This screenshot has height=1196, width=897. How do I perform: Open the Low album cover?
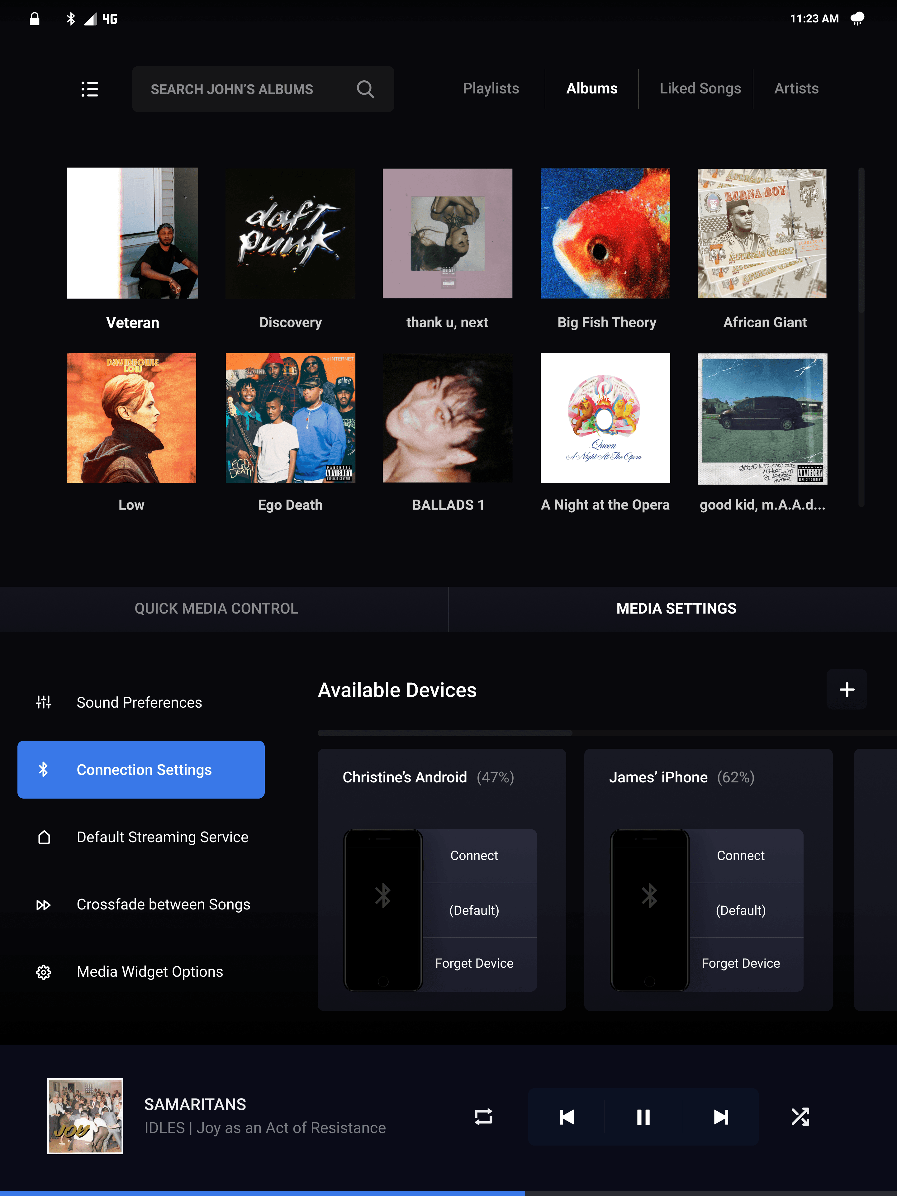click(x=131, y=418)
